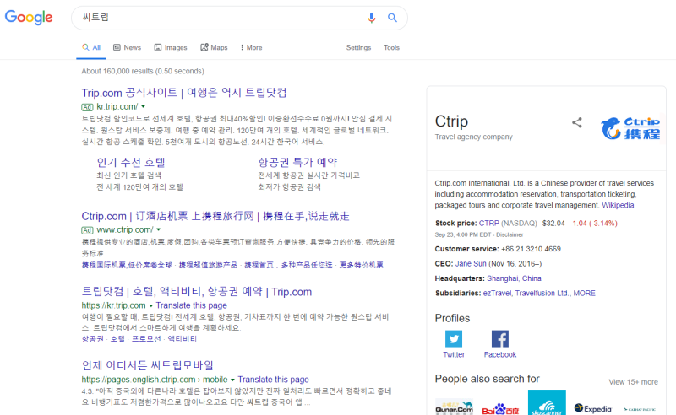Open the 액티비티 sublink under kr.trip.com

point(182,339)
